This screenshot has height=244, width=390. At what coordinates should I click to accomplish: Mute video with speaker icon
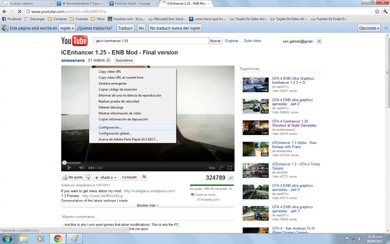[x=82, y=168]
